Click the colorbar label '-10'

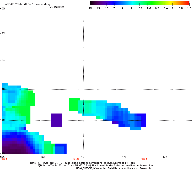106,8
